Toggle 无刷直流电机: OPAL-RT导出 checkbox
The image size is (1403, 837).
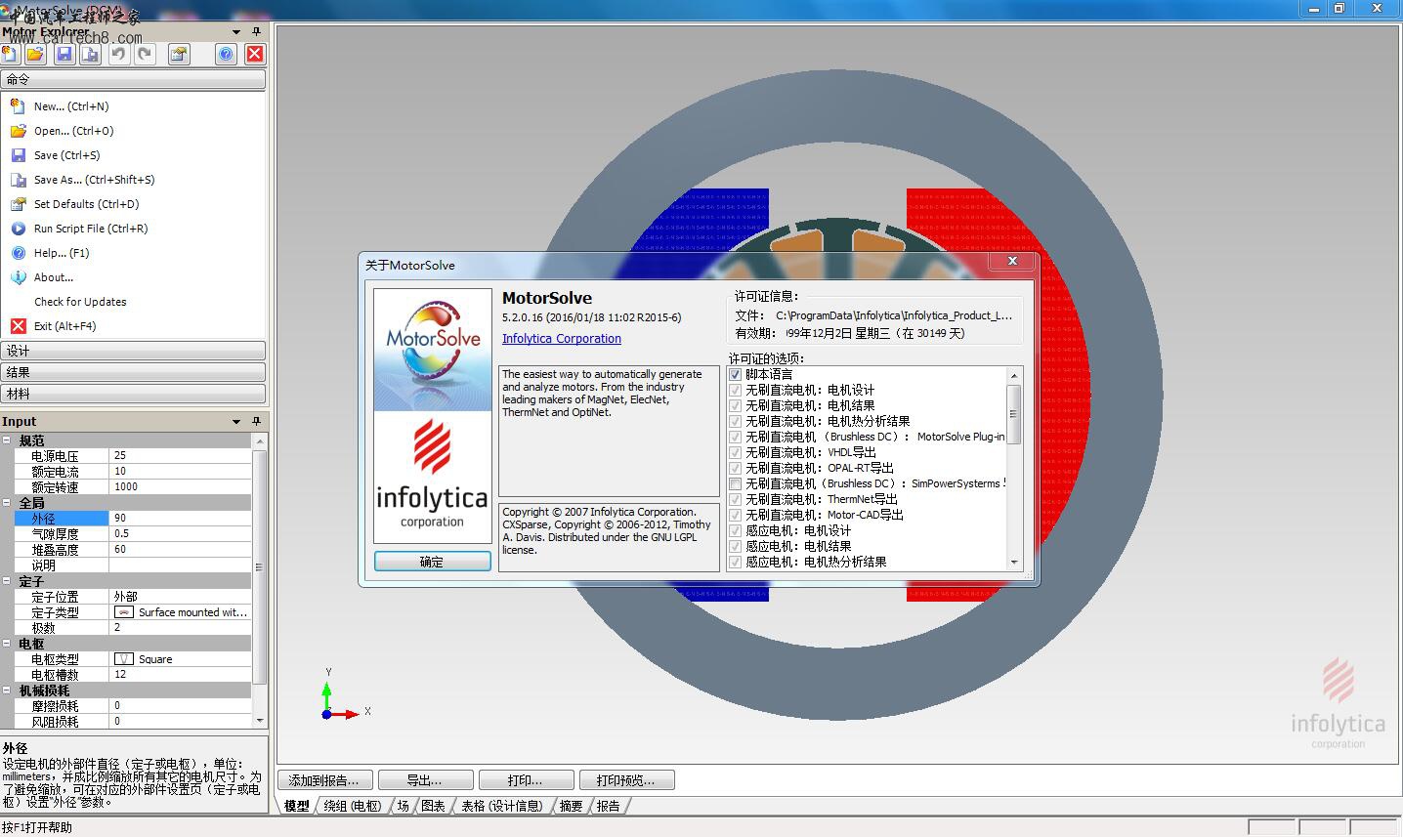tap(736, 468)
